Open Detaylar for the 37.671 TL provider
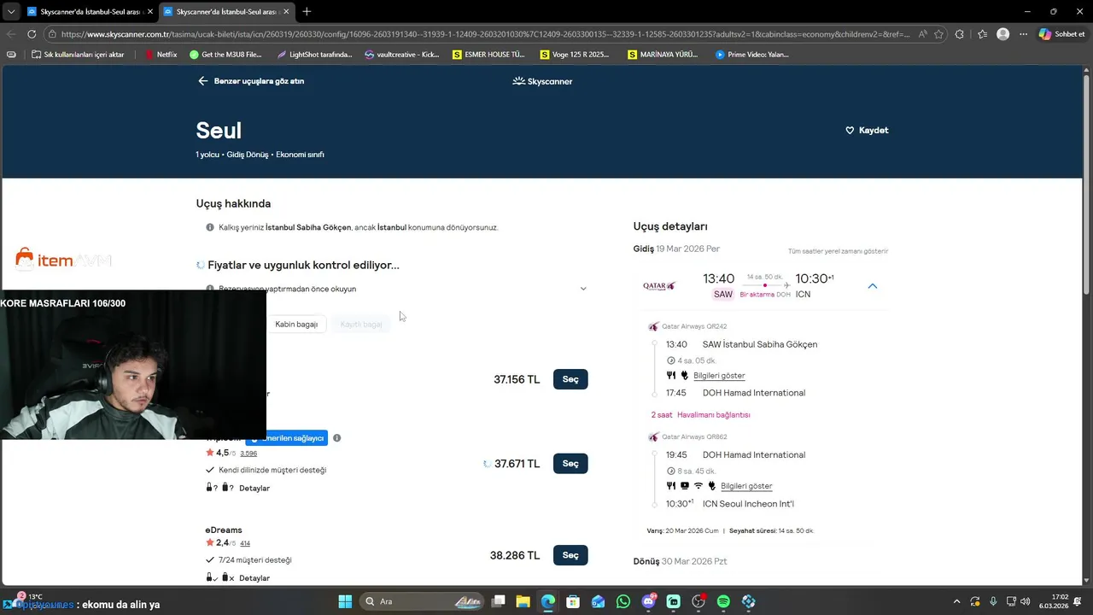 point(254,489)
